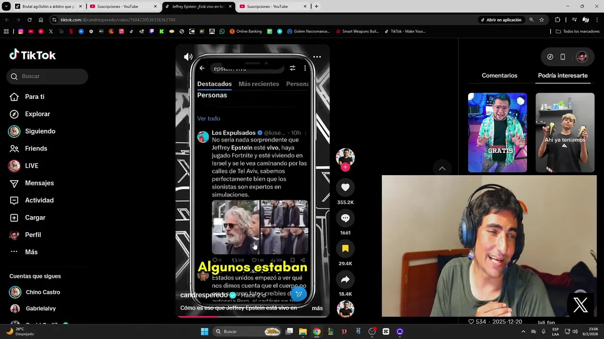Viewport: 604px width, 339px height.
Task: Open the GRATIS recommended video thumbnail
Action: click(x=497, y=132)
